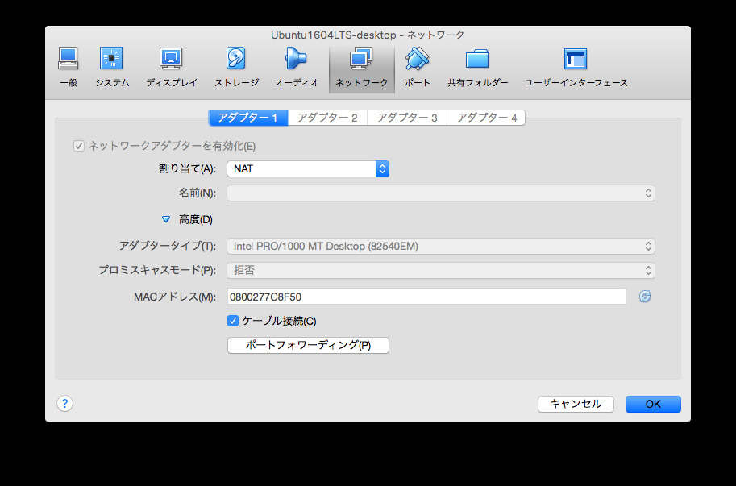Open ポートフォワーディング settings
This screenshot has width=736, height=486.
(x=308, y=345)
